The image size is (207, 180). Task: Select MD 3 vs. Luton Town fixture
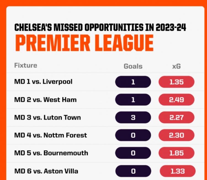pos(47,118)
